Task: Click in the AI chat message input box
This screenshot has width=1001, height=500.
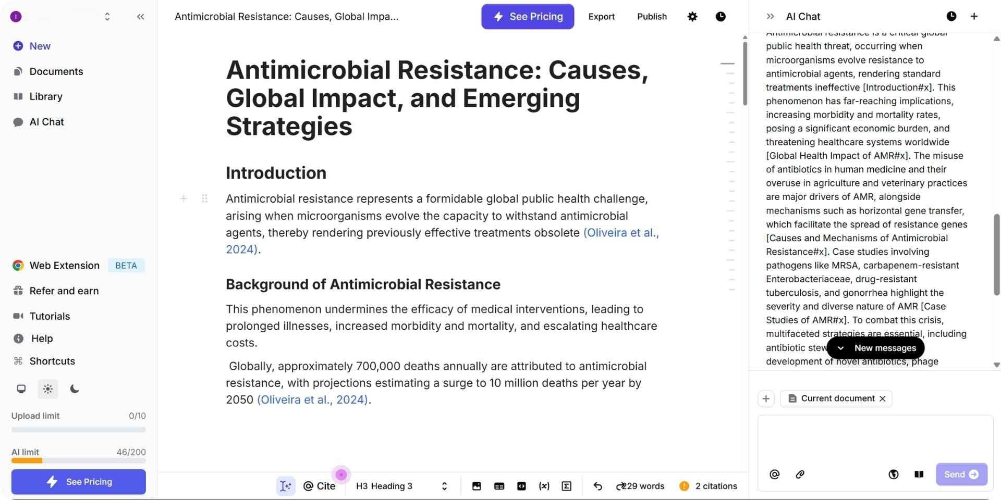Action: coord(875,438)
